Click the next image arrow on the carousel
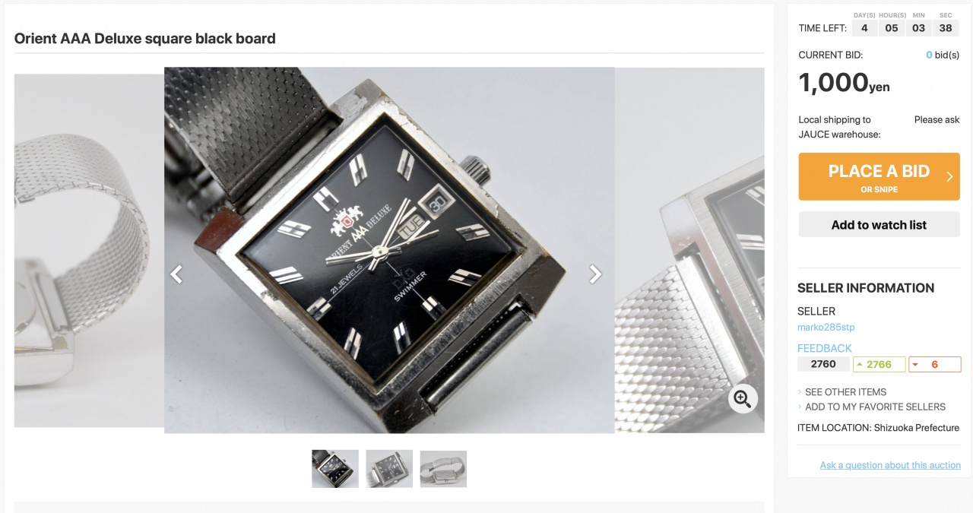Viewport: 973px width, 513px height. click(x=595, y=274)
